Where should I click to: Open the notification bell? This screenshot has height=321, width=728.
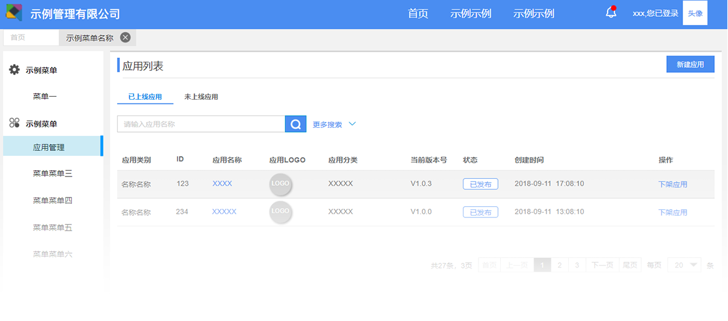611,13
